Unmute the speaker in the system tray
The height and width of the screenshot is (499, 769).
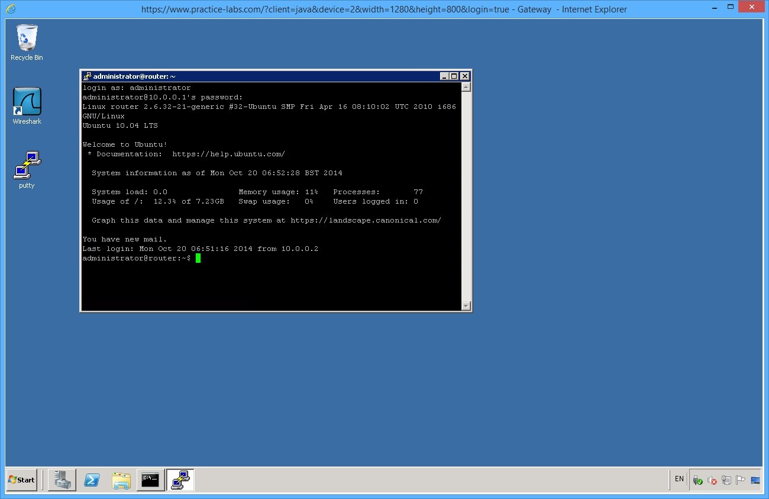tap(711, 480)
